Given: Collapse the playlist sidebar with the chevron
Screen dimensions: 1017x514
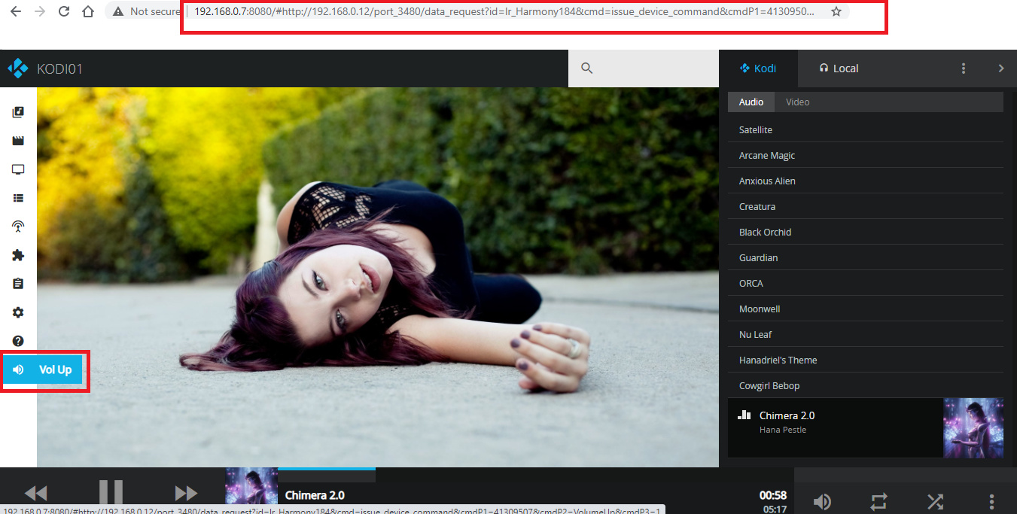Looking at the screenshot, I should coord(1001,68).
